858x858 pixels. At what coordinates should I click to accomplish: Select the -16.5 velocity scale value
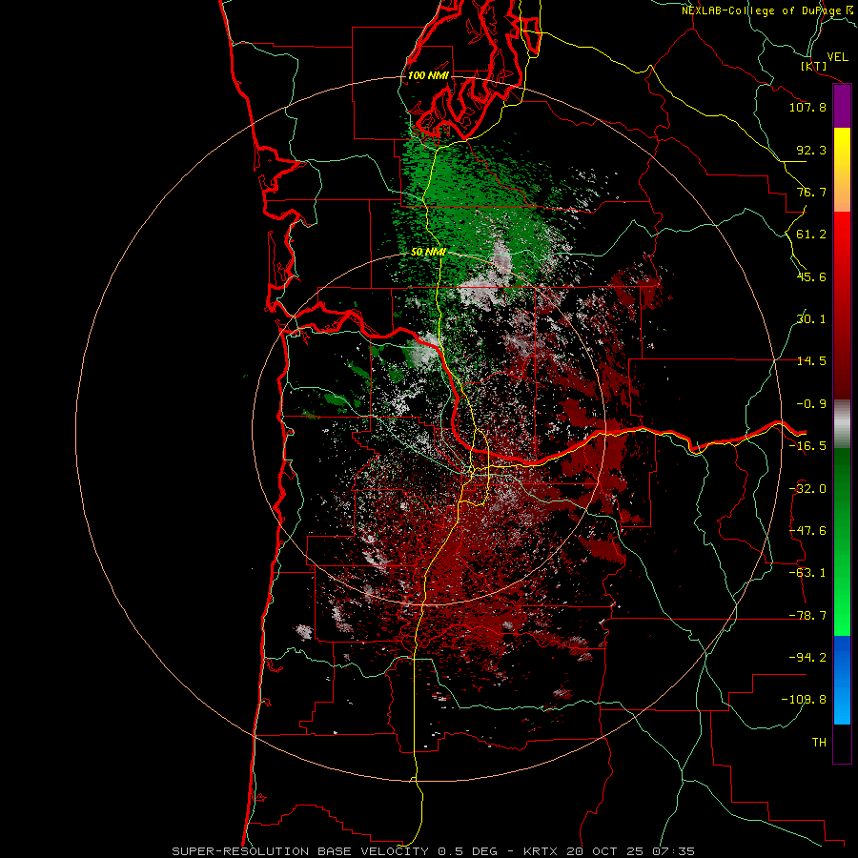(x=807, y=446)
